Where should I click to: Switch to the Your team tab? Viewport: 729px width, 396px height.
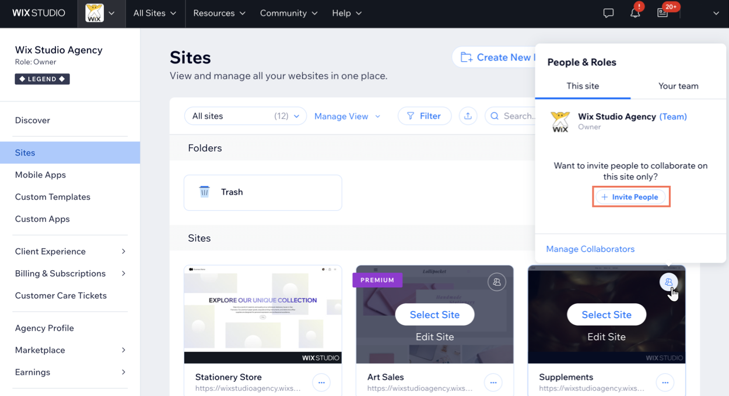[678, 86]
